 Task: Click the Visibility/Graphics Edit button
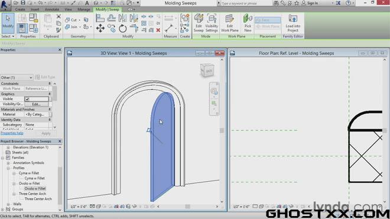pyautogui.click(x=36, y=104)
